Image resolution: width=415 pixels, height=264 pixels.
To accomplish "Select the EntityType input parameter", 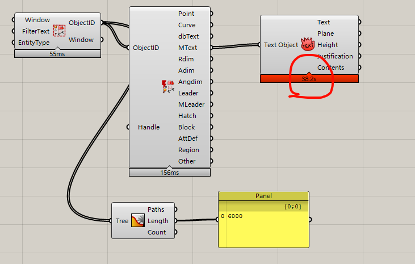I will click(x=34, y=43).
